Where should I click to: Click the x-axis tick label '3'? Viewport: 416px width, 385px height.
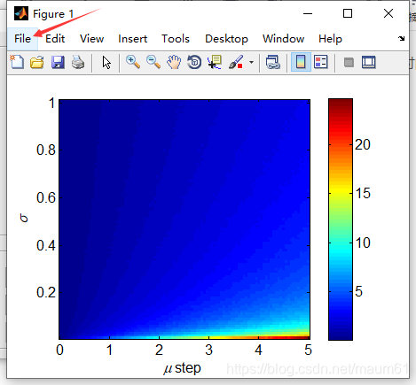(208, 350)
